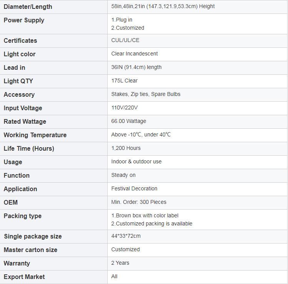Screen dimensions: 288x284
Task: Click the Export Market row label
Action: pyautogui.click(x=24, y=277)
